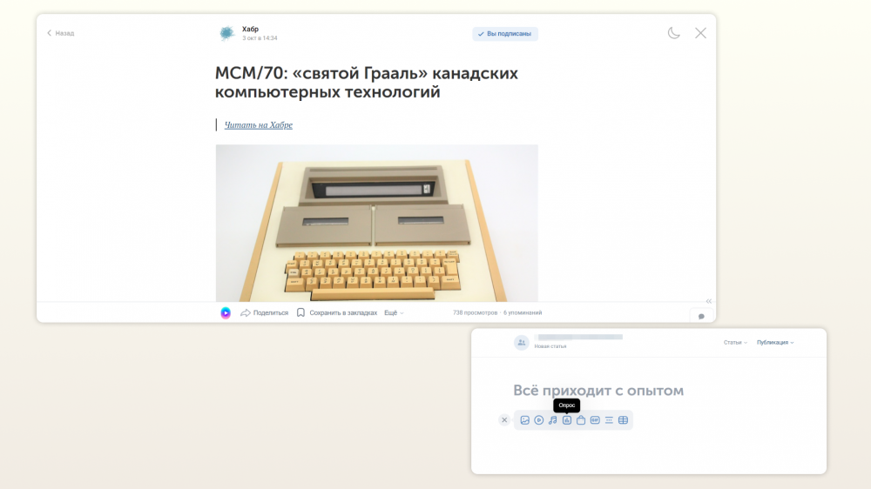This screenshot has height=489, width=871.
Task: Open the Читать на Хабре link
Action: coord(259,125)
